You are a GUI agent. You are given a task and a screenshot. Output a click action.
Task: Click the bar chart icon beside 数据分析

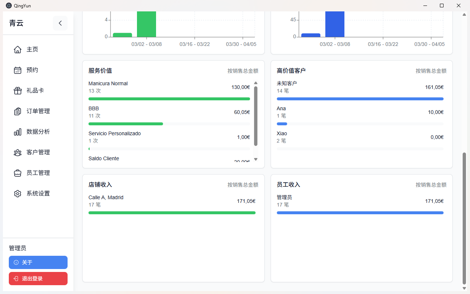[18, 132]
